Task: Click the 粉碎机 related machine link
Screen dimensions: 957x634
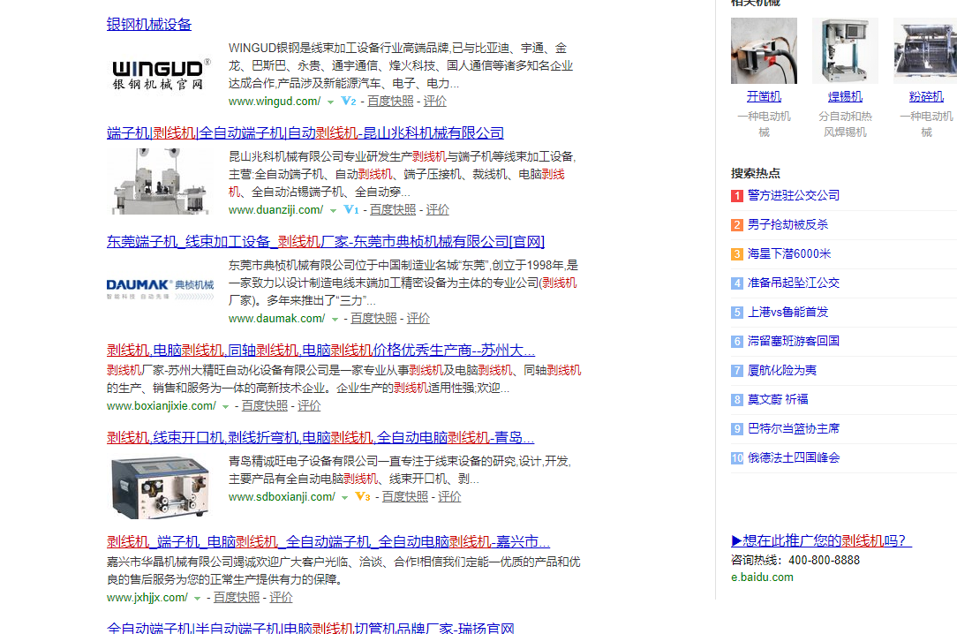Action: pos(926,96)
